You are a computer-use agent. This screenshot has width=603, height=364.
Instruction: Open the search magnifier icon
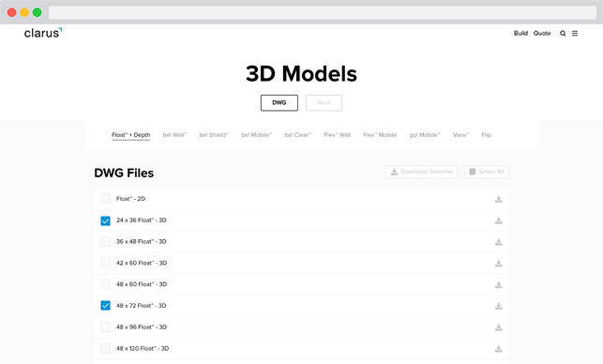(x=563, y=34)
